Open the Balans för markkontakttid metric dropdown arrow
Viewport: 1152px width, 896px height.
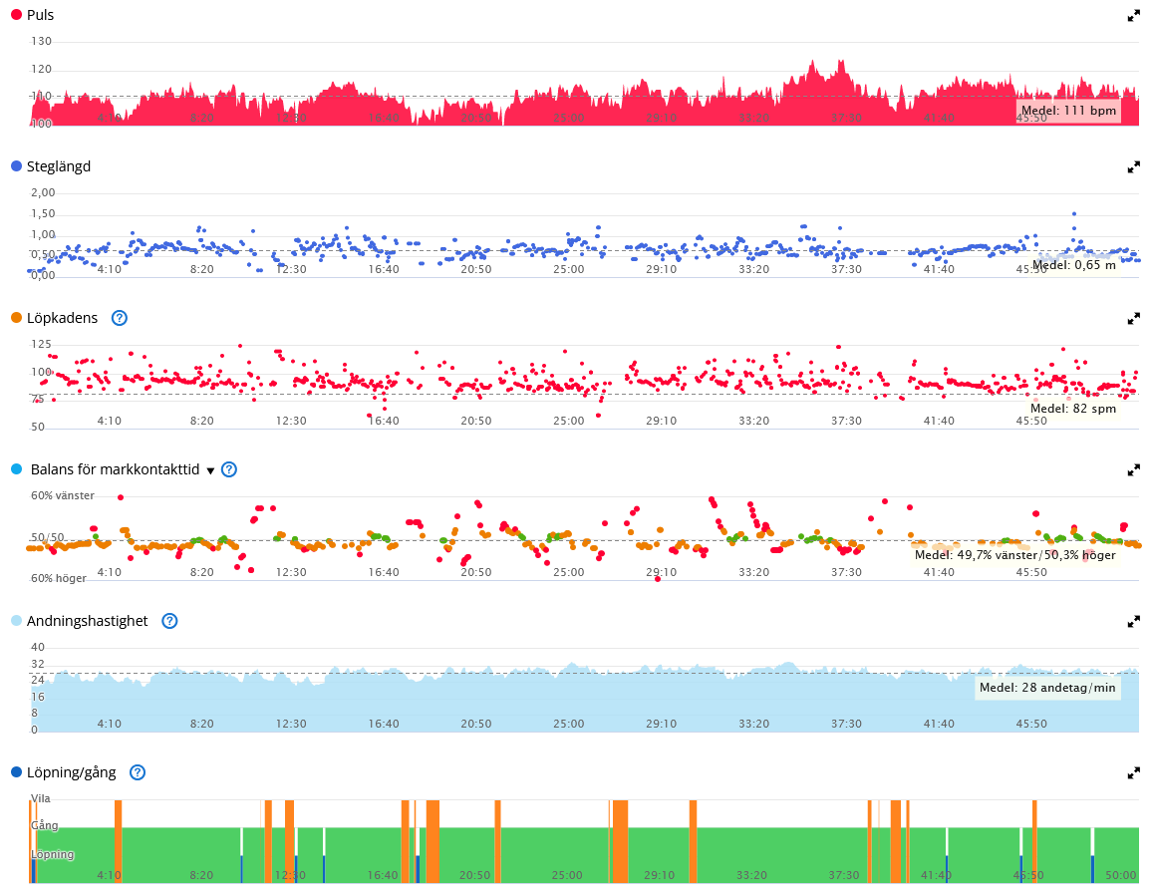point(211,470)
